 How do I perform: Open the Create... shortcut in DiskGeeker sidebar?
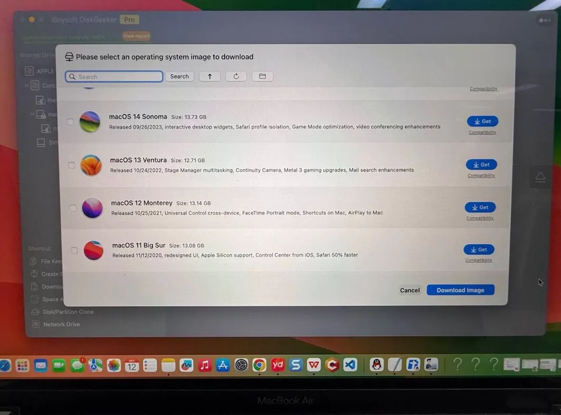[x=46, y=274]
